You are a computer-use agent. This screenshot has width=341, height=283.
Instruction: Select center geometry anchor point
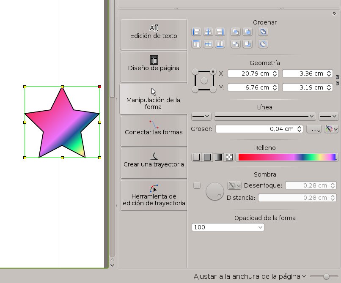click(204, 81)
